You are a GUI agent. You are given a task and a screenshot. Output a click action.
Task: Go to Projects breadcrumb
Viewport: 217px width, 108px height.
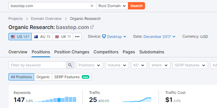point(16,19)
